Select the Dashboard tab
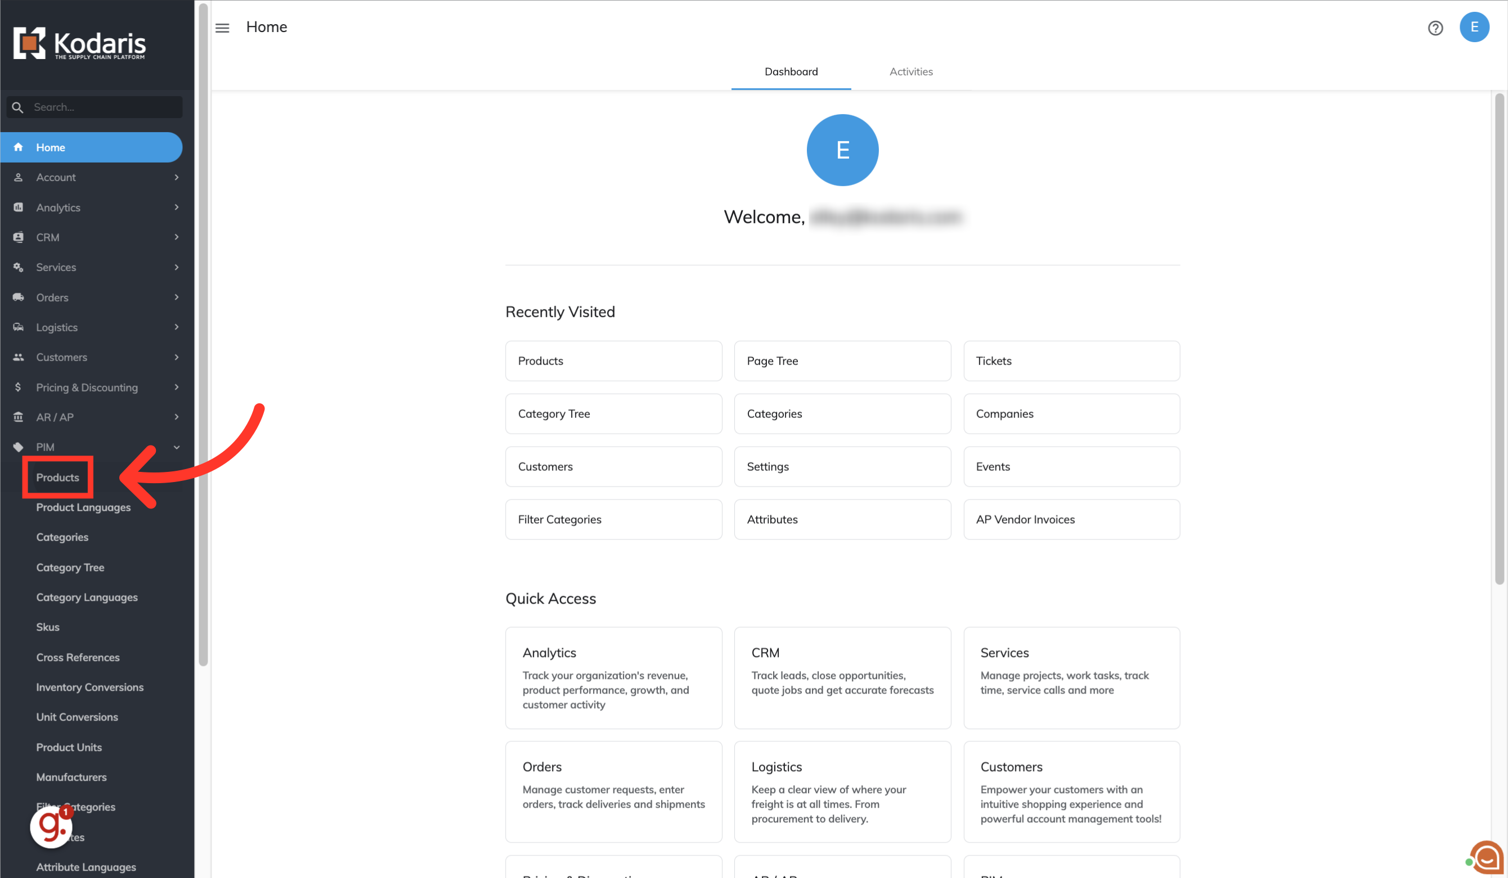Screen dimensions: 1508x878 coord(791,72)
